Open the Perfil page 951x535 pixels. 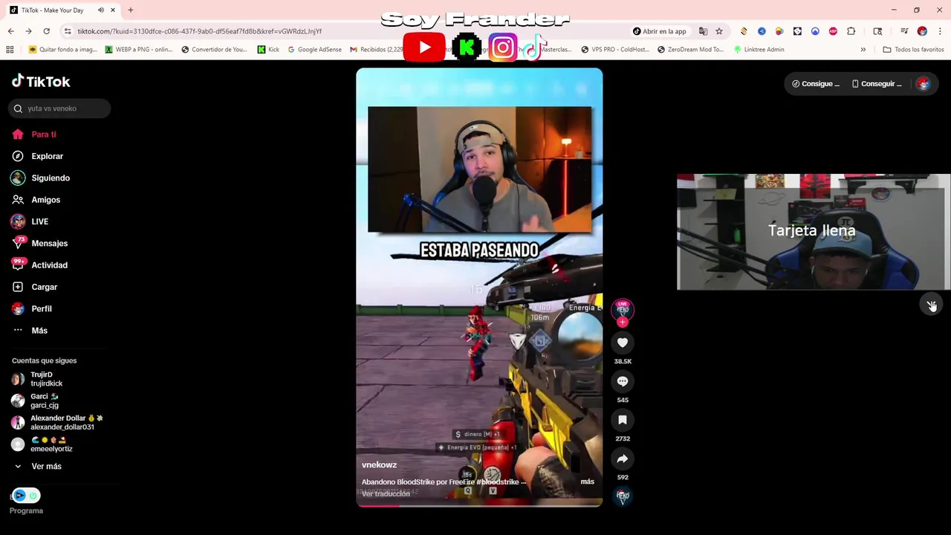32,308
